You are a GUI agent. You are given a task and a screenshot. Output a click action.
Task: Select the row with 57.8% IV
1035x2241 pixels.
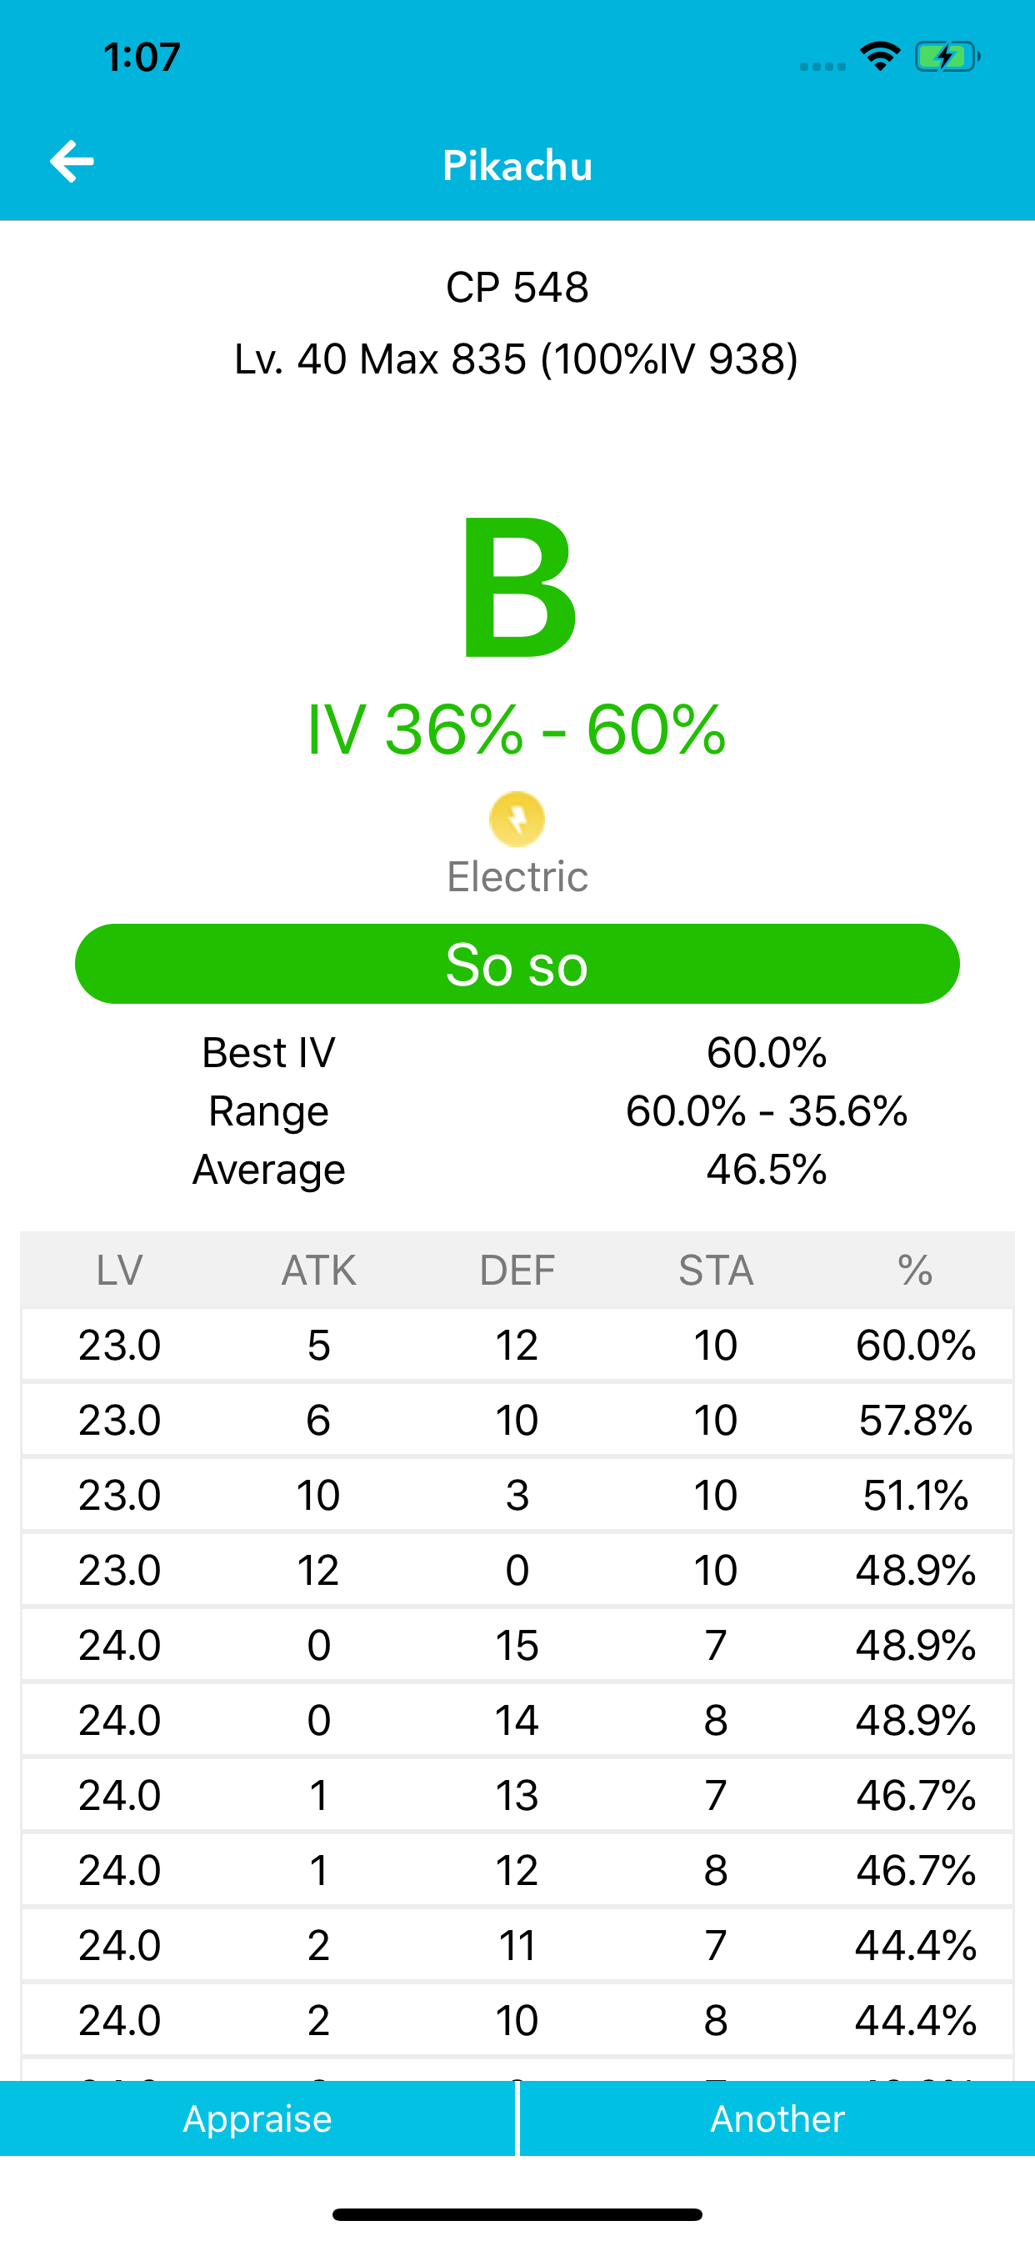[x=517, y=1420]
